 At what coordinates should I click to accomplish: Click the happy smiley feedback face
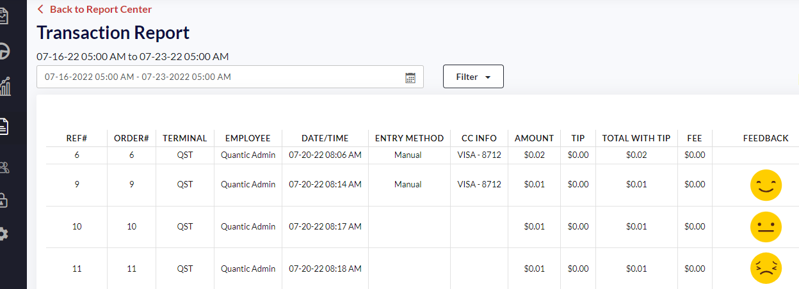766,185
